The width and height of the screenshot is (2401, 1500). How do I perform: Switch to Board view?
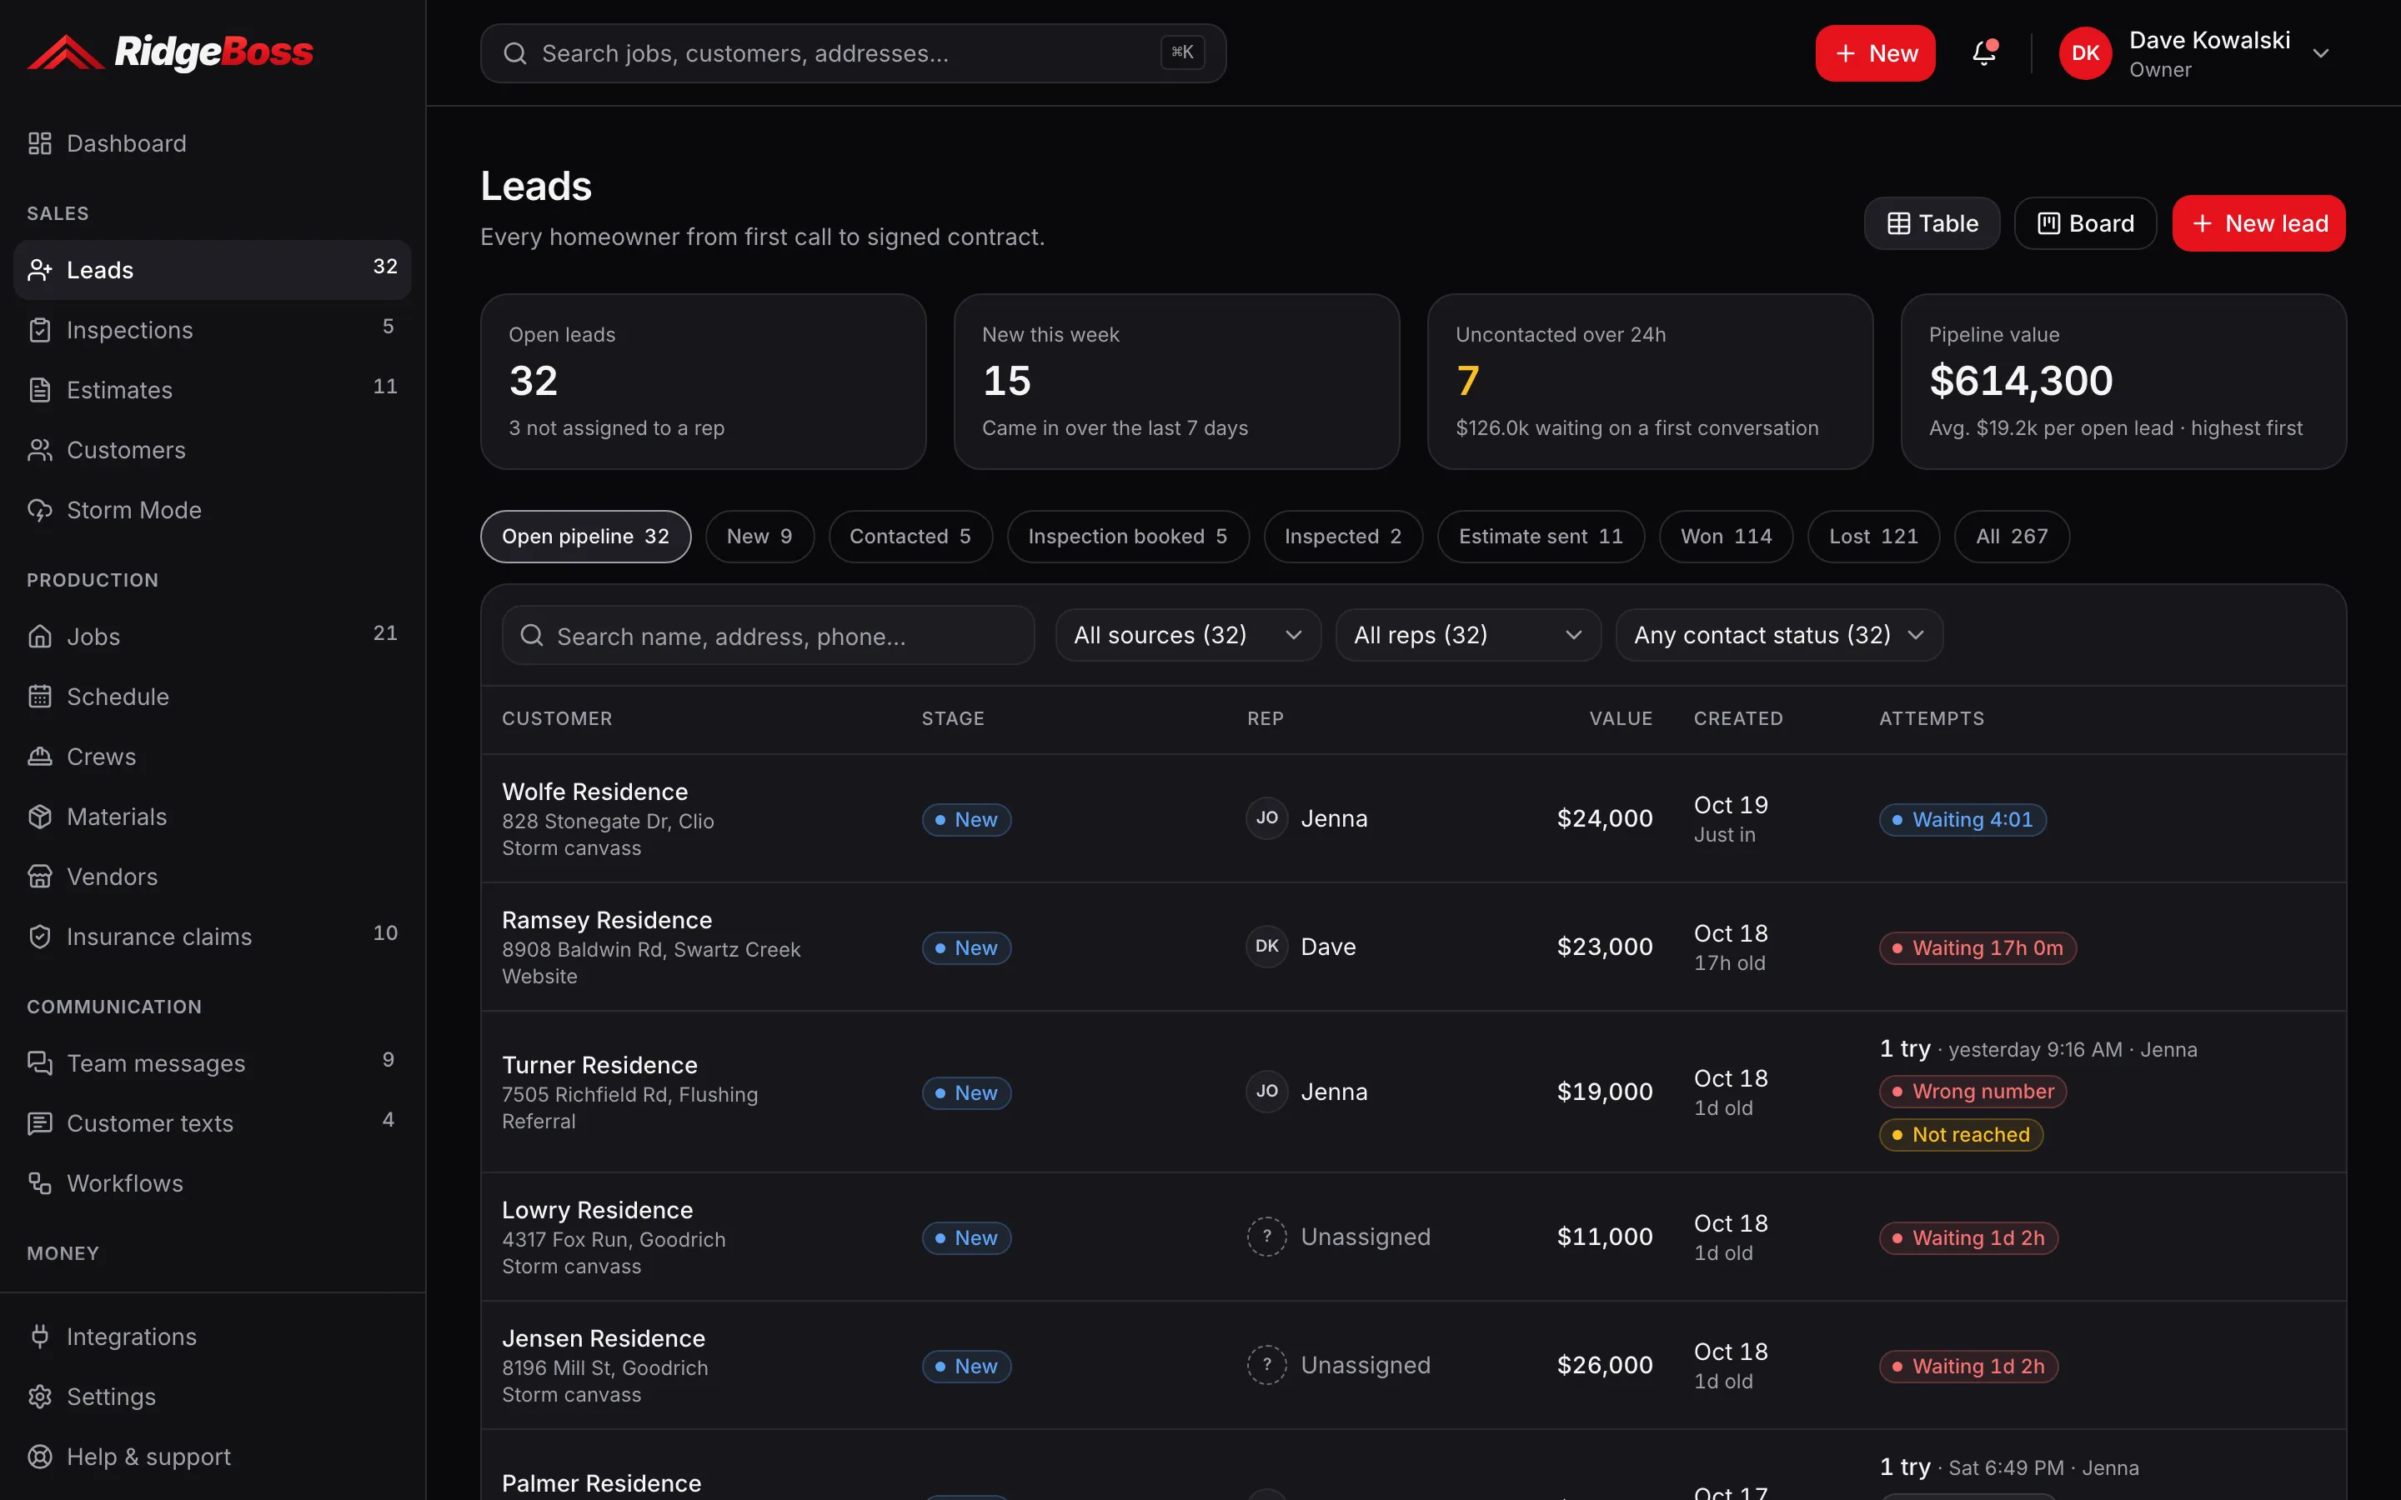click(x=2084, y=223)
